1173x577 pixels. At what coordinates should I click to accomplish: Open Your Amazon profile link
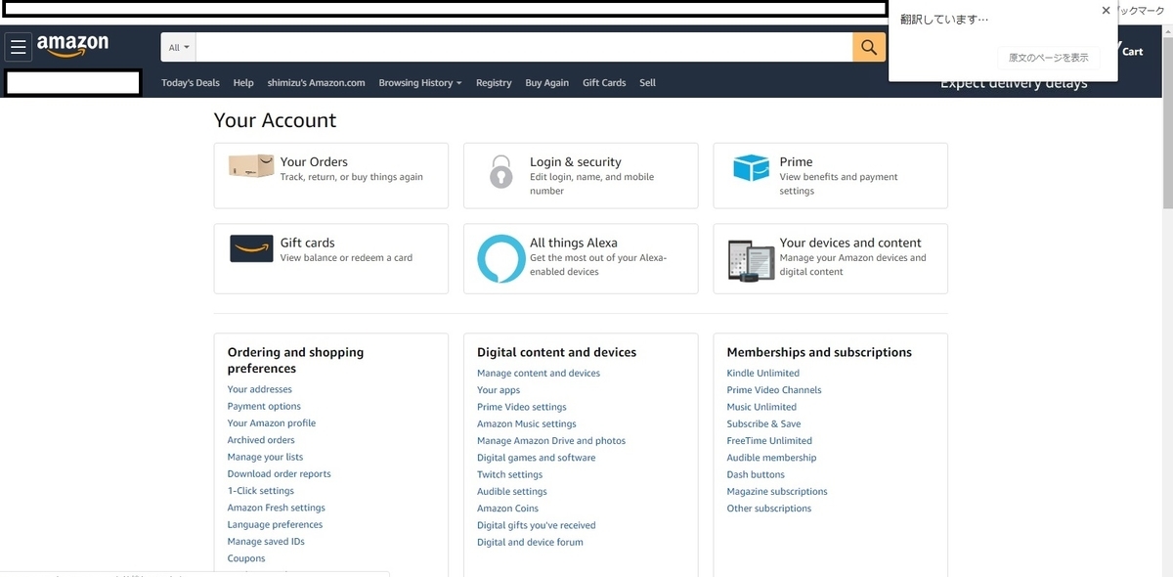pyautogui.click(x=271, y=423)
